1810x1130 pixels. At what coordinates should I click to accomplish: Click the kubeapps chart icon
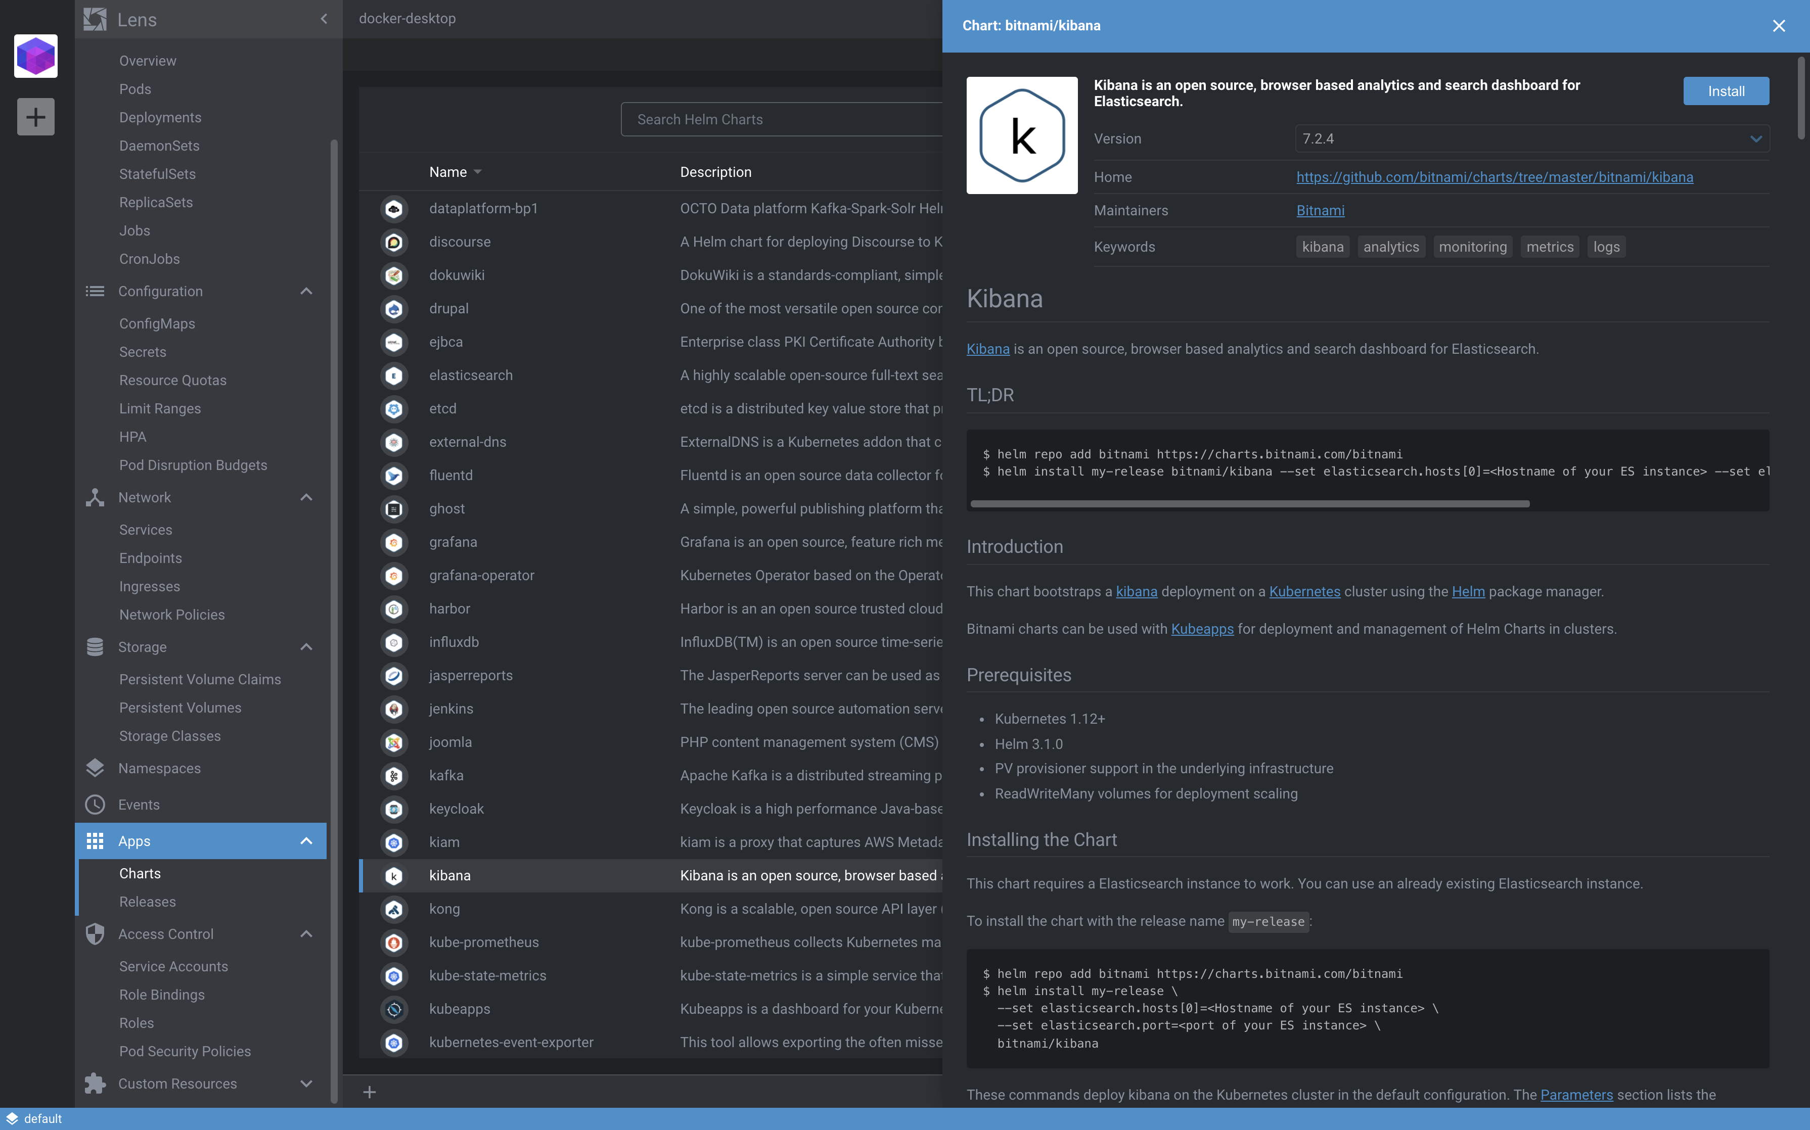(x=394, y=1009)
